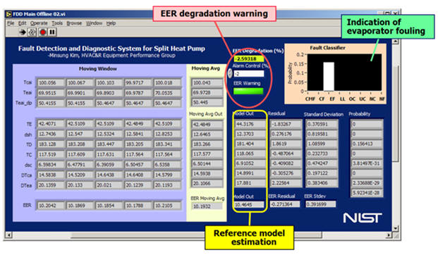The image size is (438, 255).
Task: Open the Help menu
Action: point(111,23)
